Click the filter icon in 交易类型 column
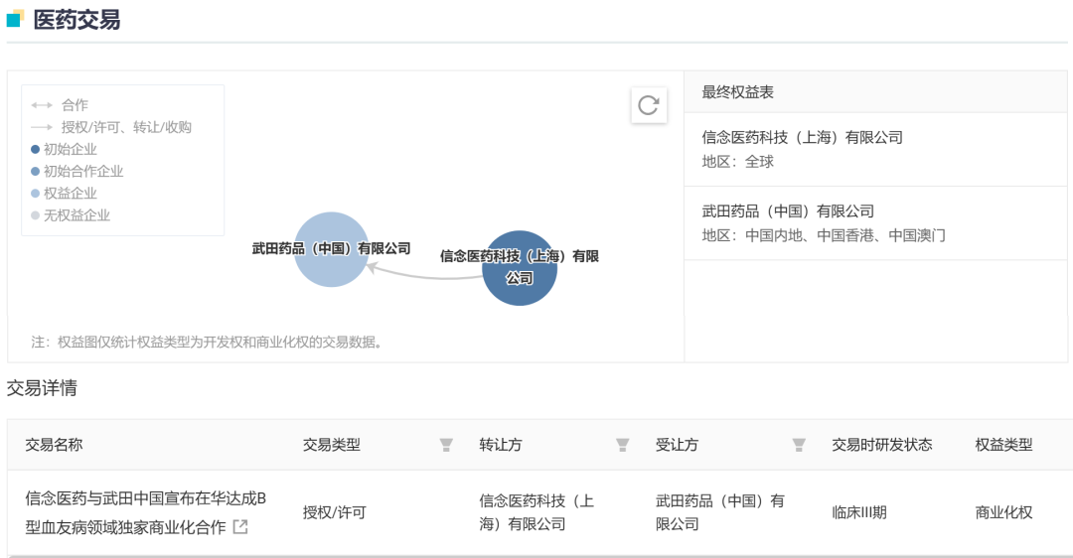Screen dimensions: 1073x558 [446, 445]
